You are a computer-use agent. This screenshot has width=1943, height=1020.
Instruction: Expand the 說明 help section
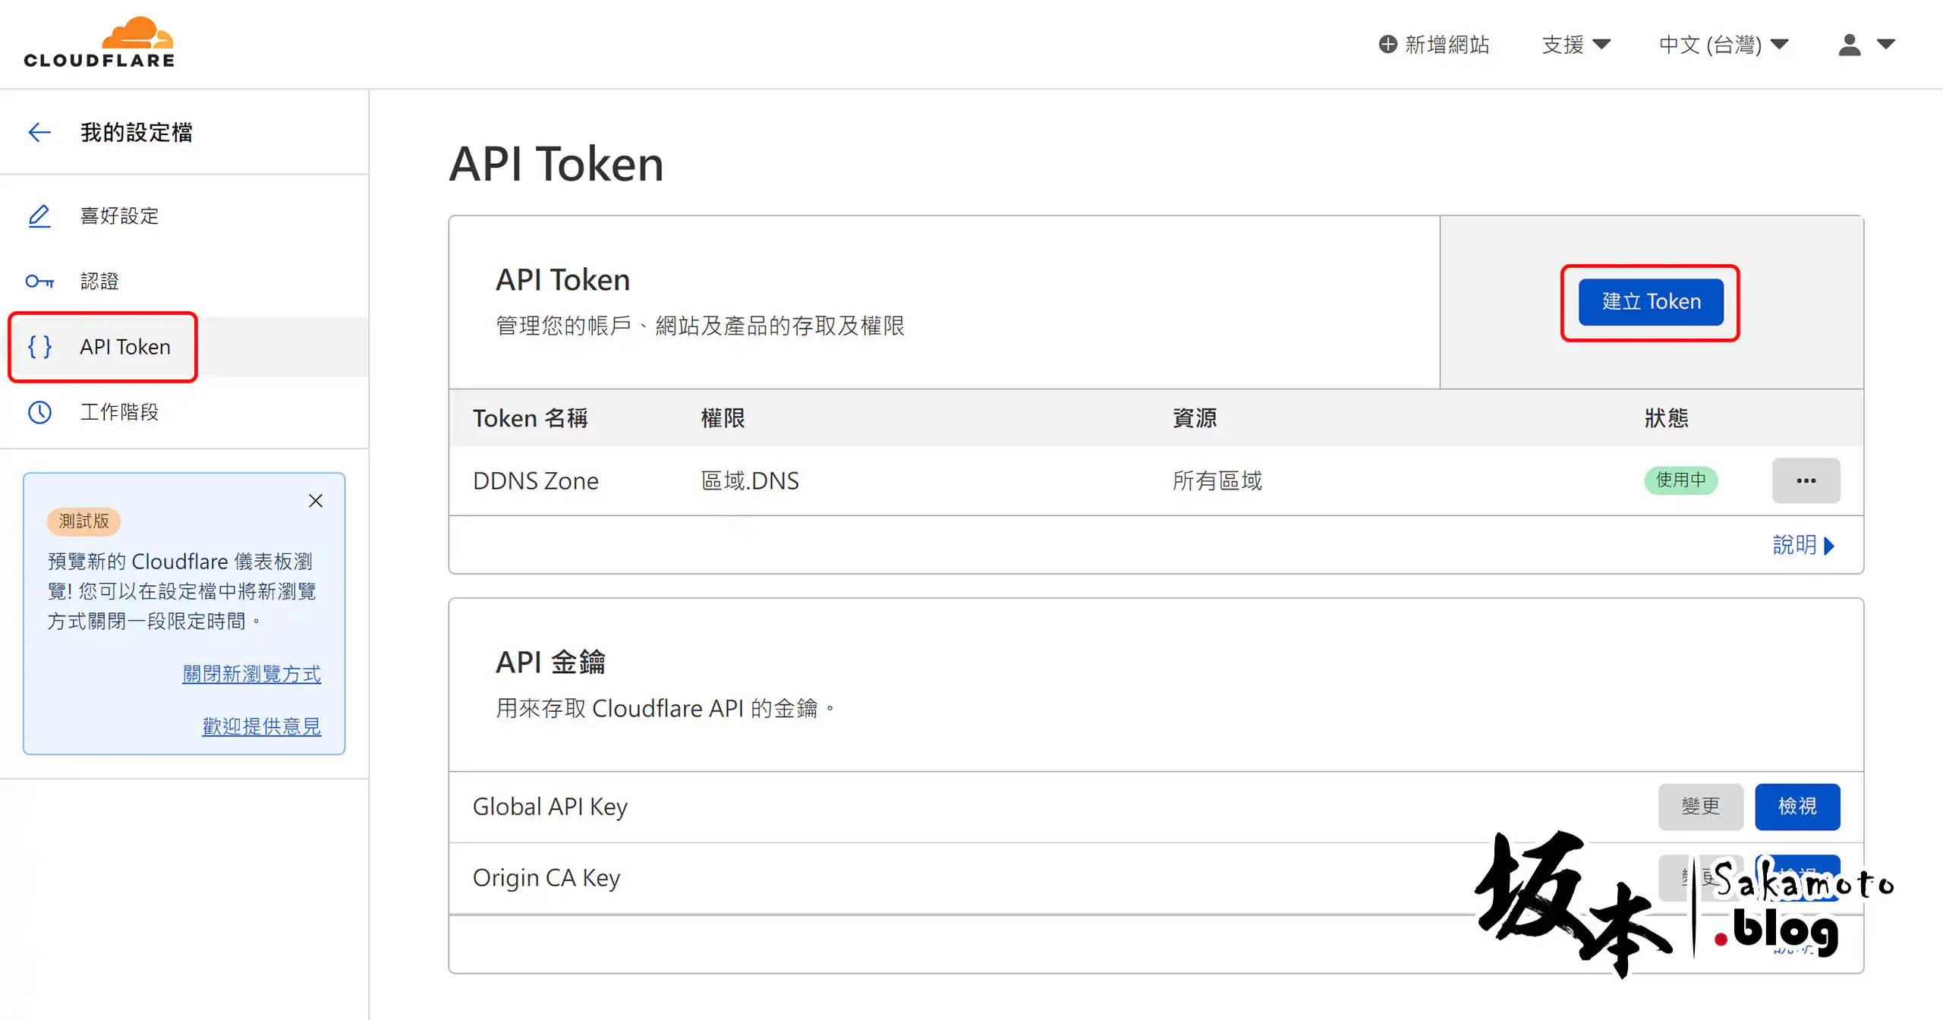[1803, 545]
